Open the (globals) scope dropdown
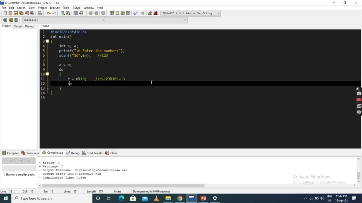The width and height of the screenshot is (362, 203). coord(63,20)
